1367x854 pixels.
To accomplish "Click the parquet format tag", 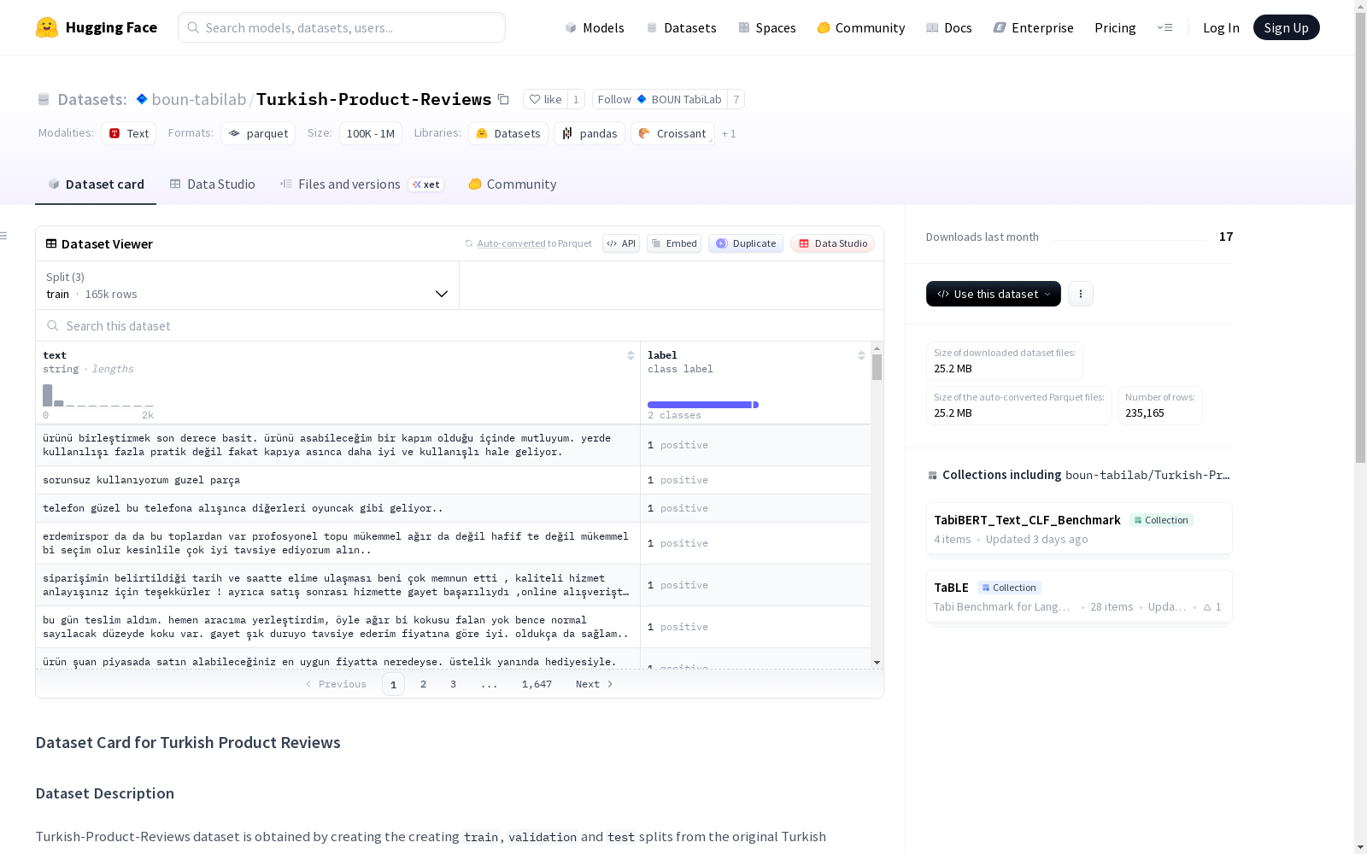I will (258, 133).
